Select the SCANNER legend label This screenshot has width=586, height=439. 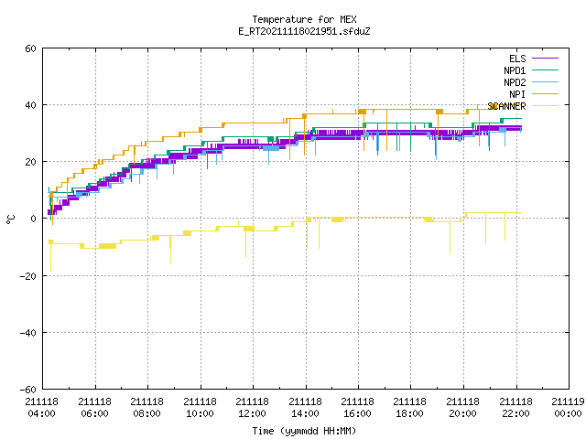(x=506, y=106)
